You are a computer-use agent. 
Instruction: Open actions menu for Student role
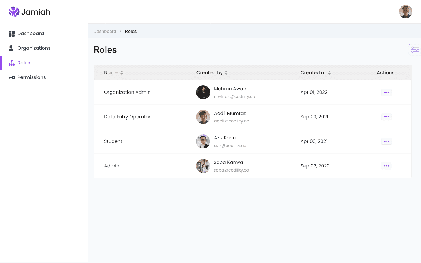[x=387, y=141]
